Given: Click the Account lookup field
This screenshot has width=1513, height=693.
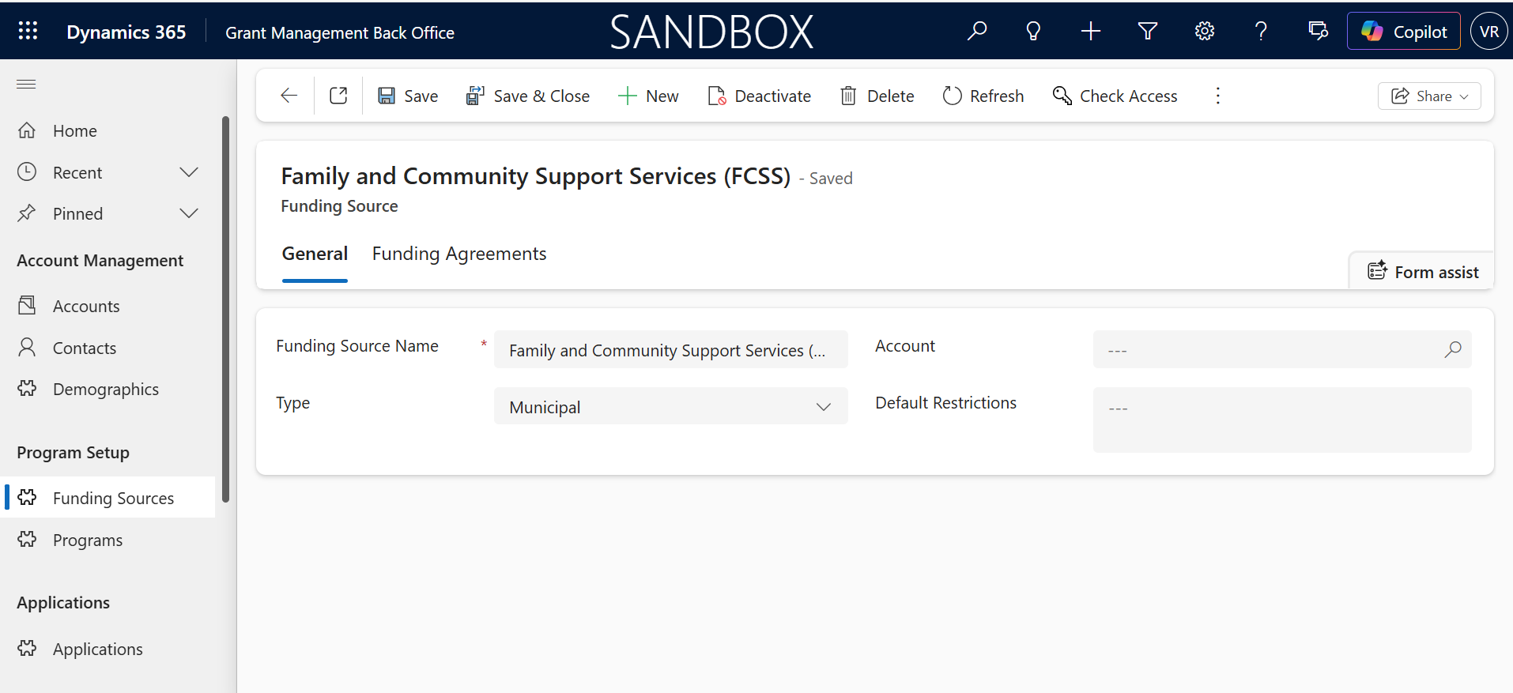Looking at the screenshot, I should pyautogui.click(x=1281, y=349).
